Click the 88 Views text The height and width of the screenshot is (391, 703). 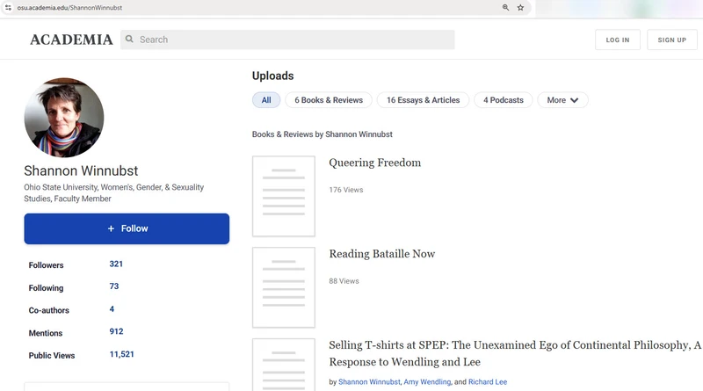(344, 281)
